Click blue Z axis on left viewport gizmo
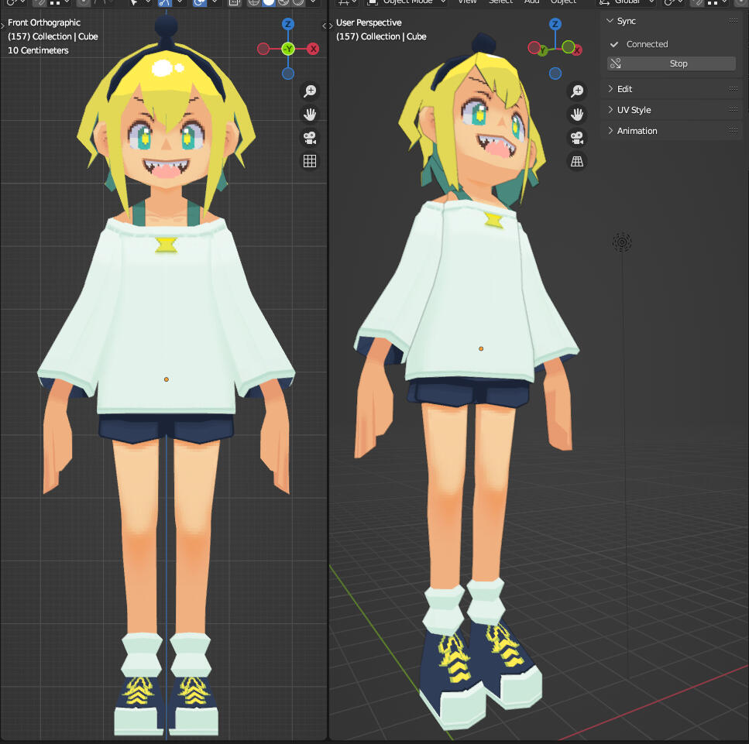This screenshot has height=744, width=749. pyautogui.click(x=288, y=25)
